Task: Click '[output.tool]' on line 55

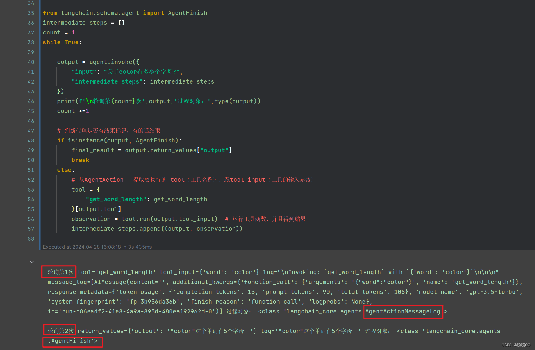Action: pyautogui.click(x=98, y=209)
